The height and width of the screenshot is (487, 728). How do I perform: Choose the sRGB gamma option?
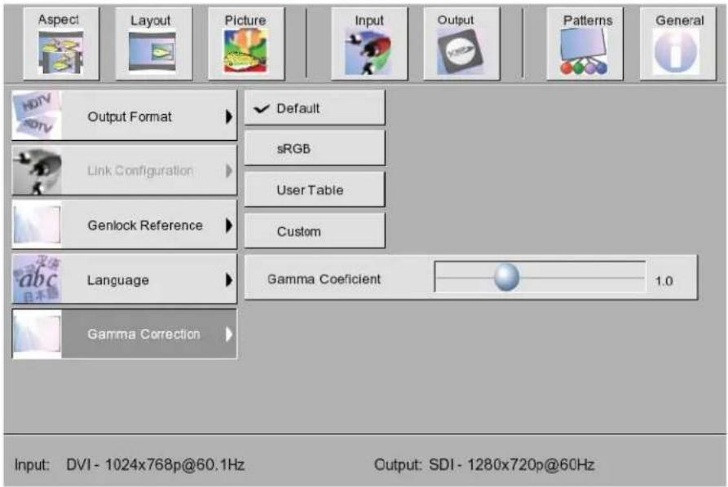tap(315, 148)
